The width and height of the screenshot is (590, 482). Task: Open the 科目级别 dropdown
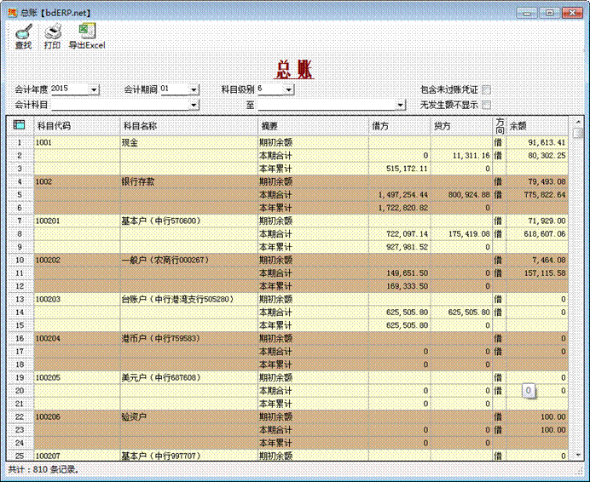(289, 89)
